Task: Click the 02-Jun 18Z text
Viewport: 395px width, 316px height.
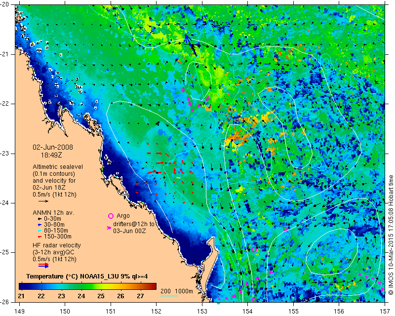Action: pos(49,188)
